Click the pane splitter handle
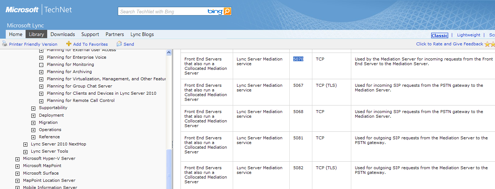The height and width of the screenshot is (189, 495). point(173,144)
